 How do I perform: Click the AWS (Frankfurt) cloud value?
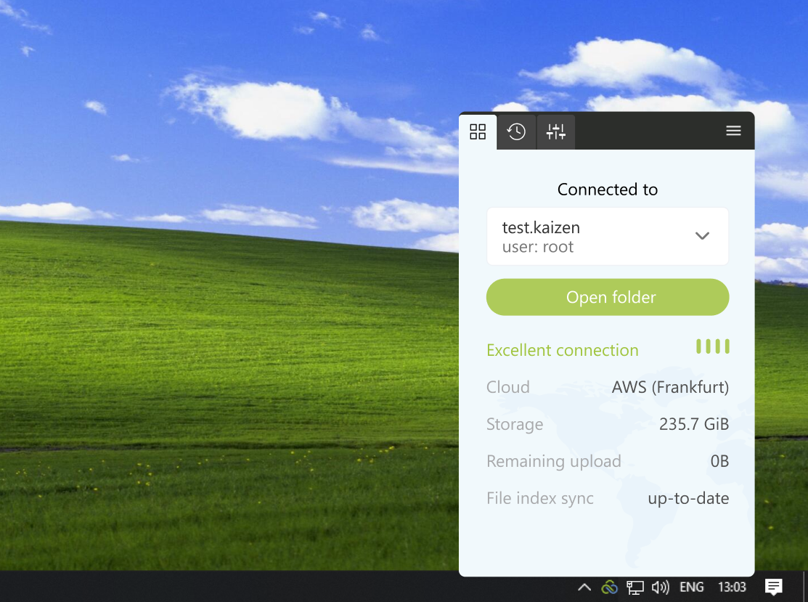coord(670,387)
